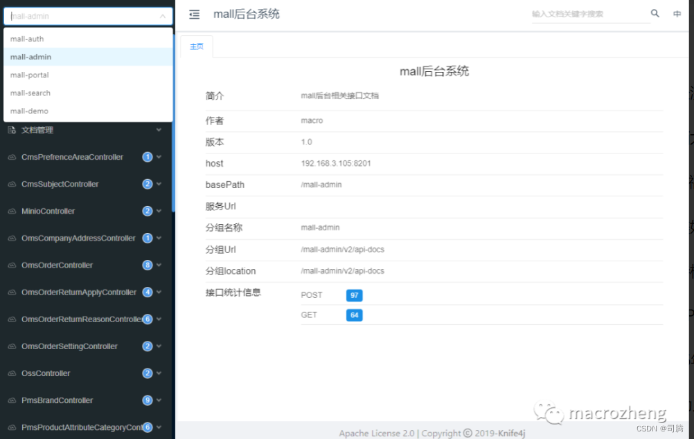
Task: Click the 文档管理 document icon
Action: point(10,129)
